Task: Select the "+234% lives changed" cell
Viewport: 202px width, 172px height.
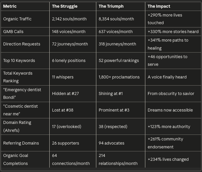Action: coord(168,159)
